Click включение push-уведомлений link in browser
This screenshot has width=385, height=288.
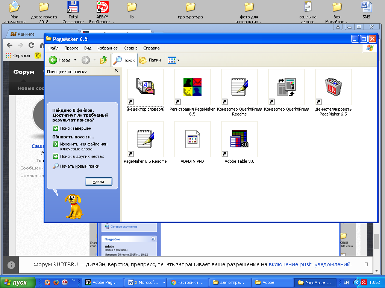(309, 264)
